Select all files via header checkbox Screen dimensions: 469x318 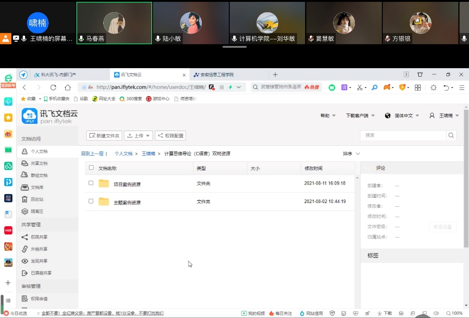click(91, 168)
